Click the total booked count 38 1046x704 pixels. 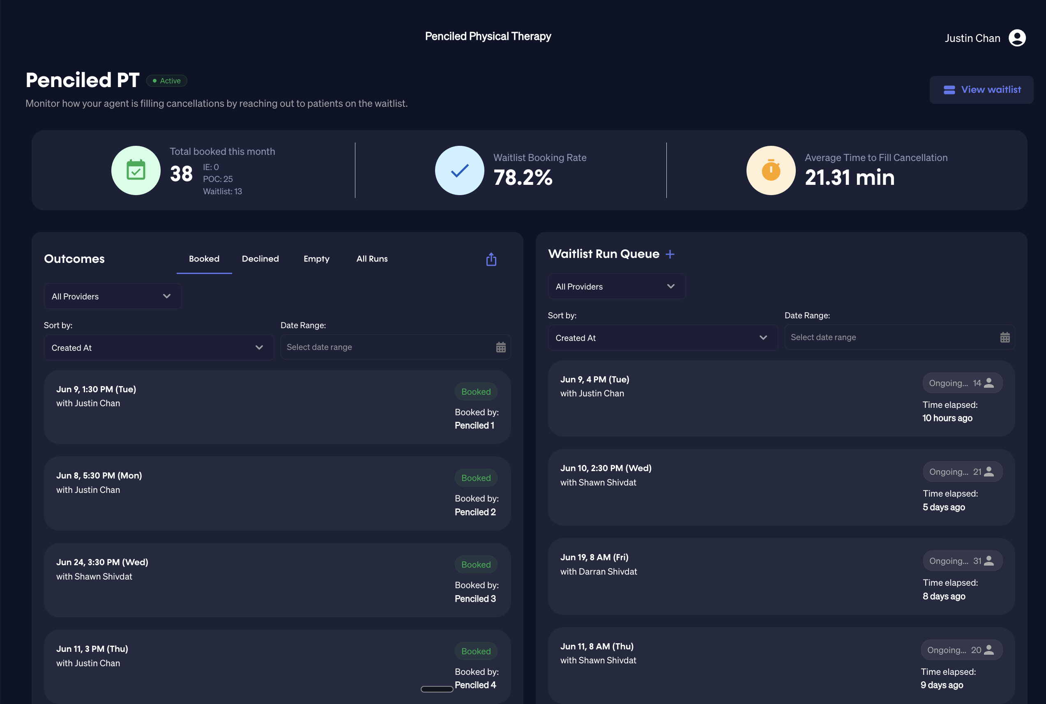(181, 174)
